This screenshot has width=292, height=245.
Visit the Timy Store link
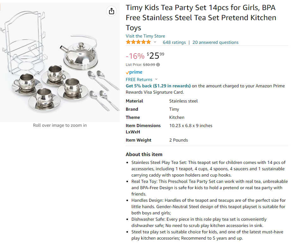click(x=145, y=36)
